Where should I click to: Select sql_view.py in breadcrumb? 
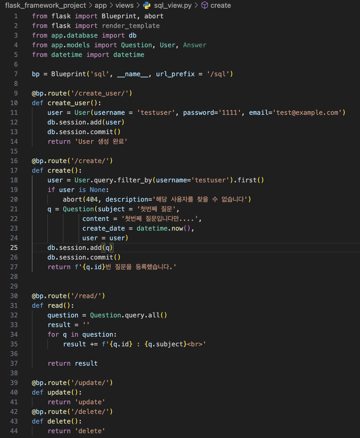click(173, 5)
